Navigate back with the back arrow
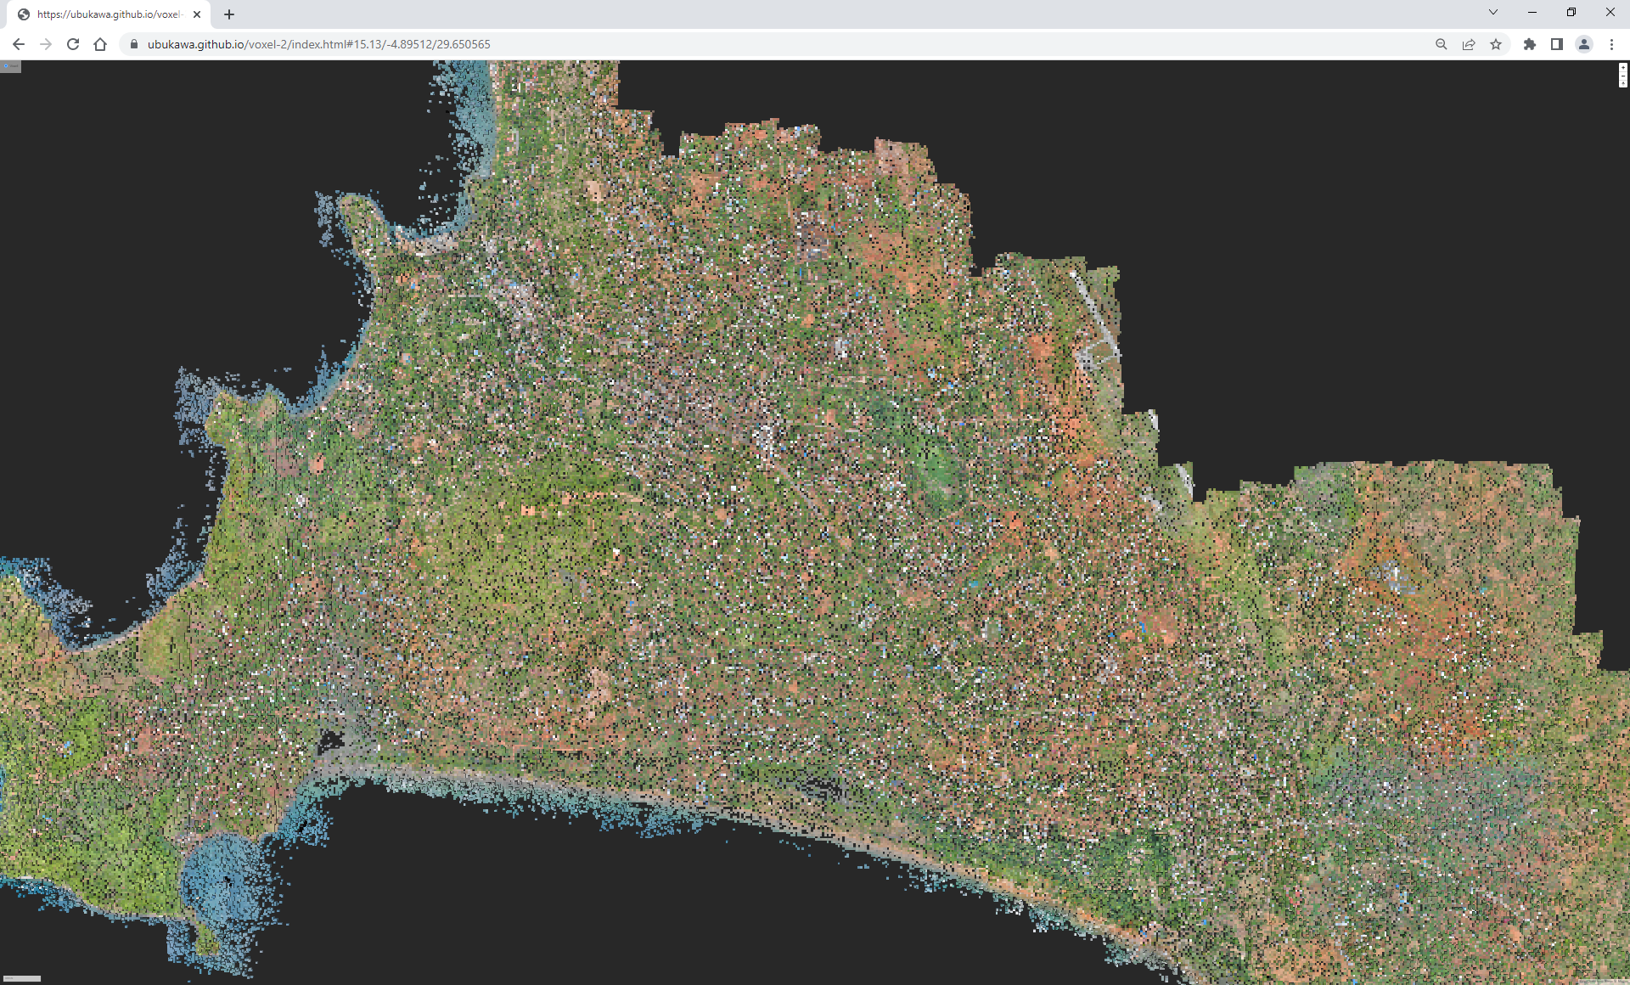 pyautogui.click(x=19, y=44)
